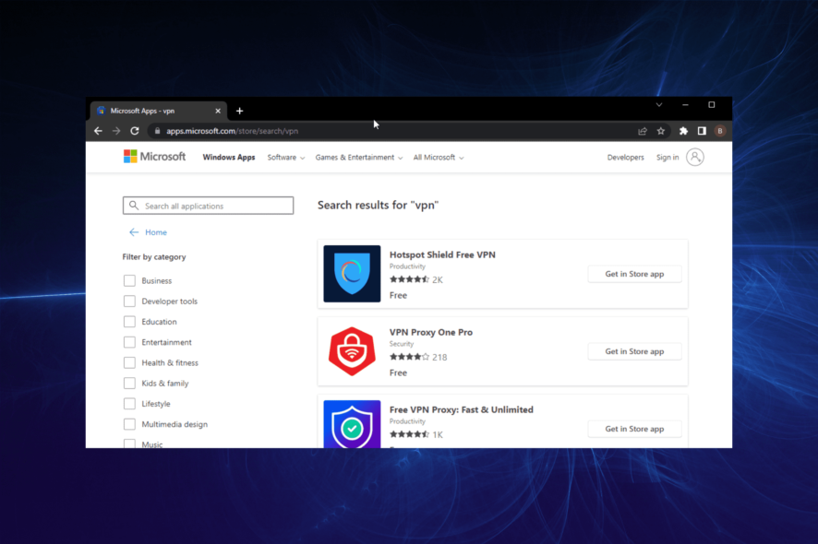
Task: Open the Developers link
Action: [x=625, y=158]
